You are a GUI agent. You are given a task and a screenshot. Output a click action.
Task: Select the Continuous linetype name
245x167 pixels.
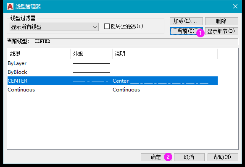(x=21, y=90)
